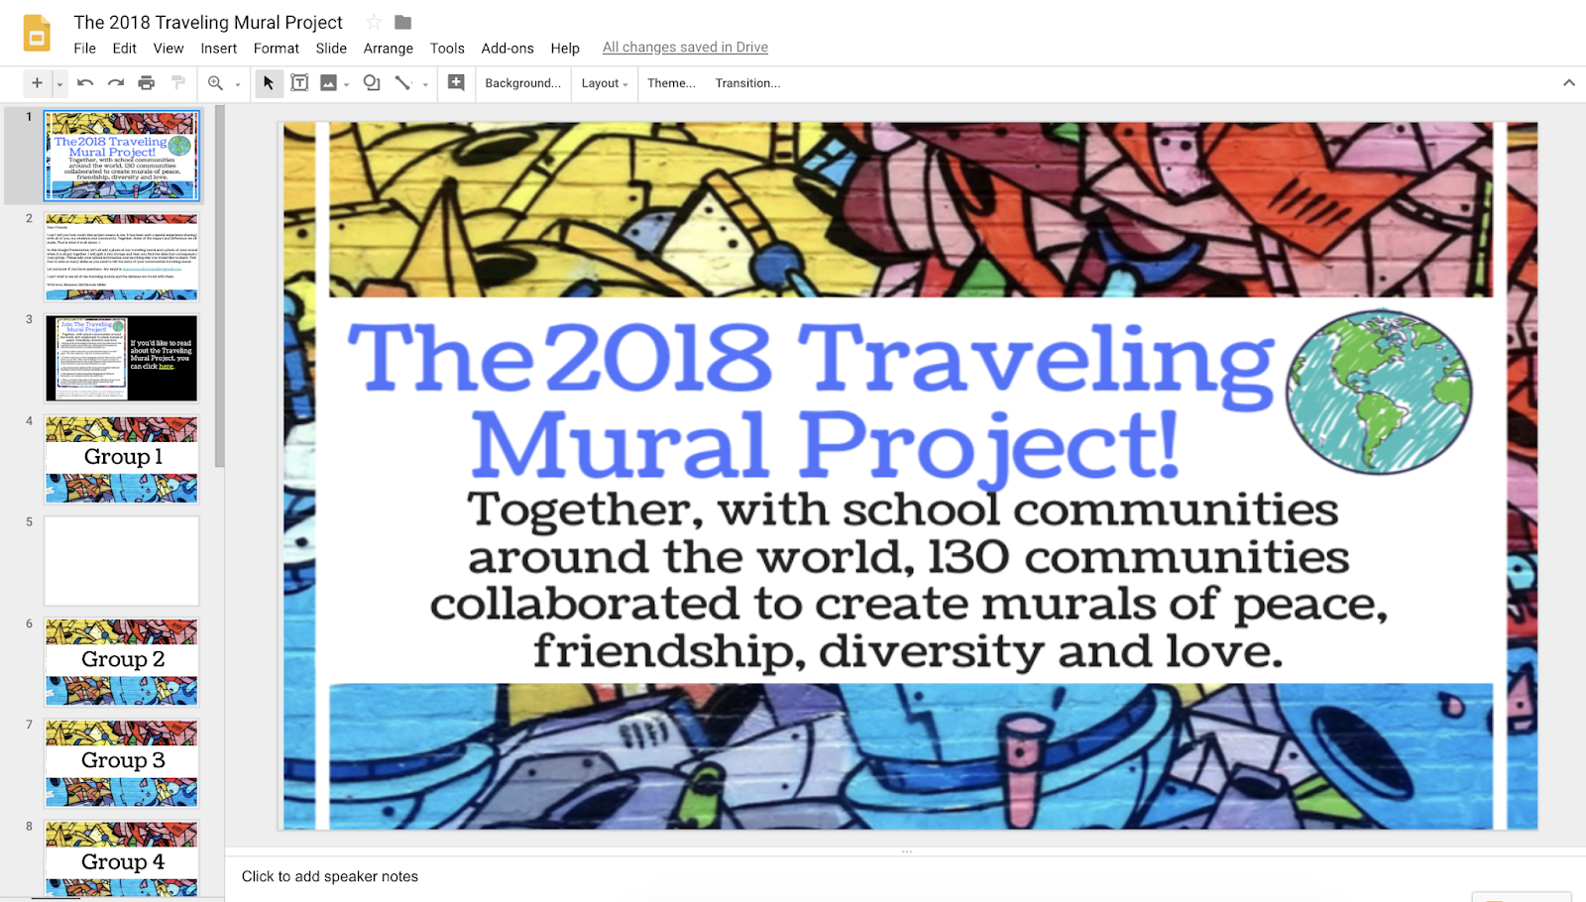Move presentation to folder icon
Viewport: 1586px width, 902px height.
tap(402, 22)
